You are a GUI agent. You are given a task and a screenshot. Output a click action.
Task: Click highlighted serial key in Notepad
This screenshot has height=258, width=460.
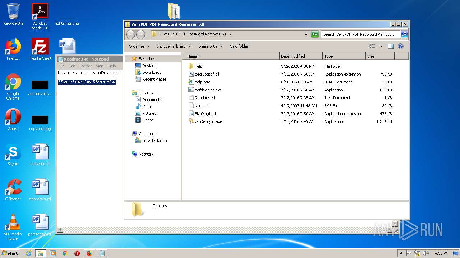point(87,82)
